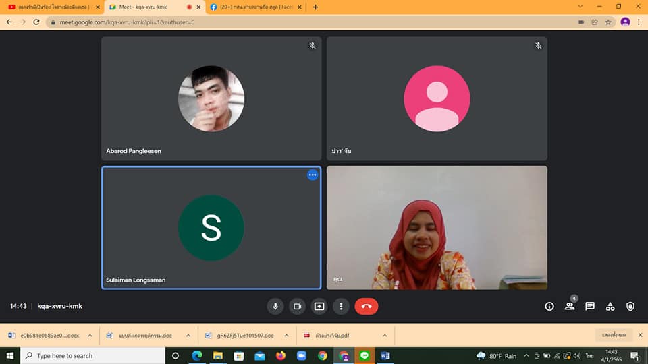Mute the microphone in Meet controls
Viewport: 648px width, 364px height.
(x=275, y=306)
